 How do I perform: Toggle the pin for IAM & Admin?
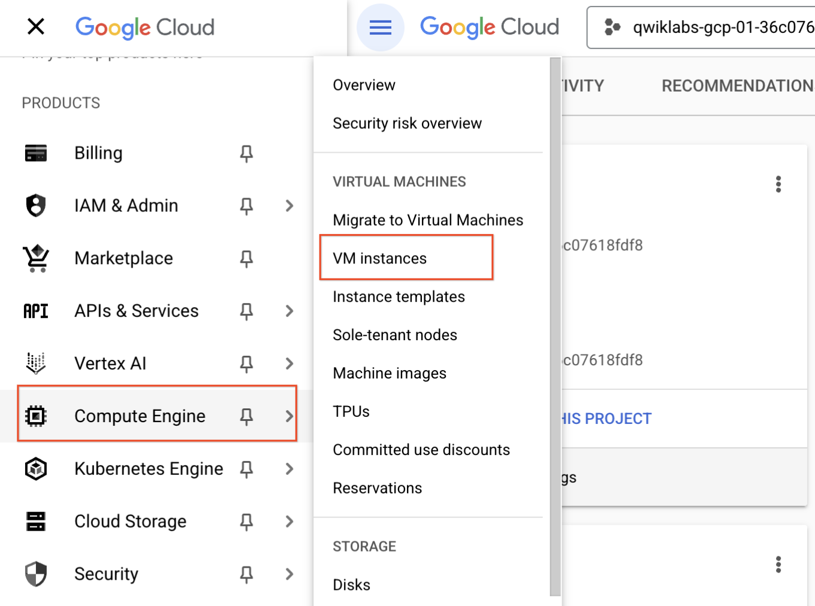(246, 207)
